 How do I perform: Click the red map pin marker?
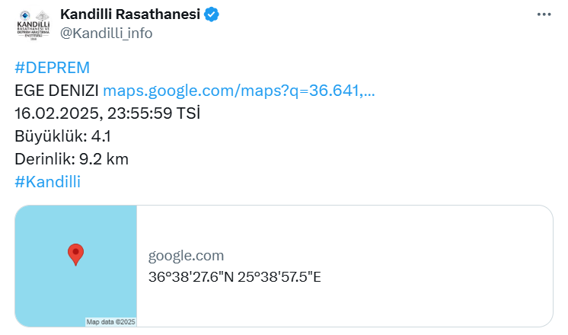tap(75, 254)
